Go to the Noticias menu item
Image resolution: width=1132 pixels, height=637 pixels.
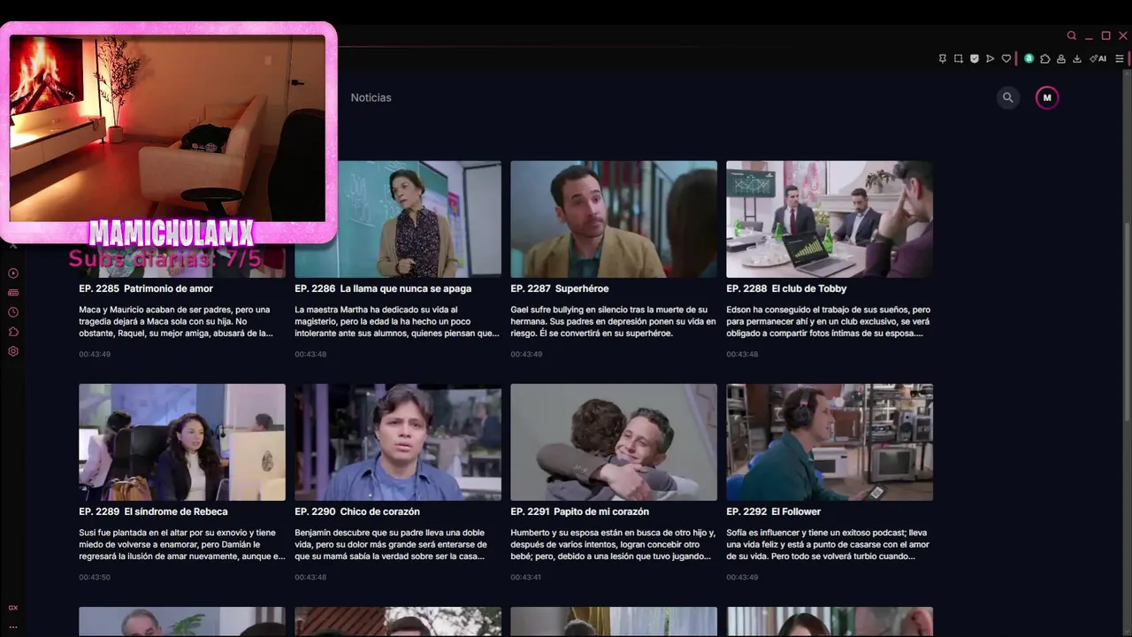point(371,97)
